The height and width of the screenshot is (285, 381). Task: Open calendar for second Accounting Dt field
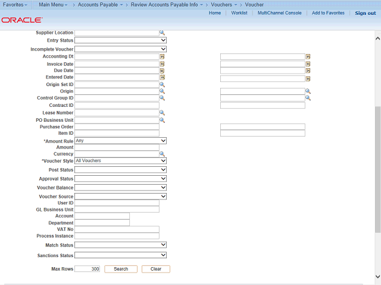pyautogui.click(x=308, y=57)
